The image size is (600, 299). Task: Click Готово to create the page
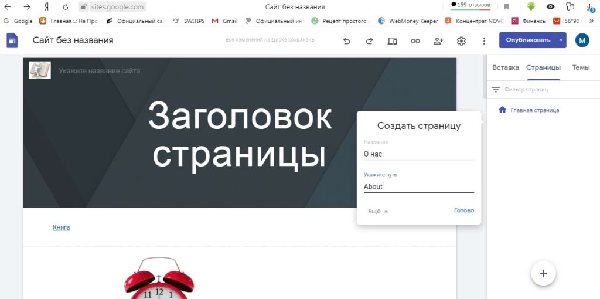[464, 210]
